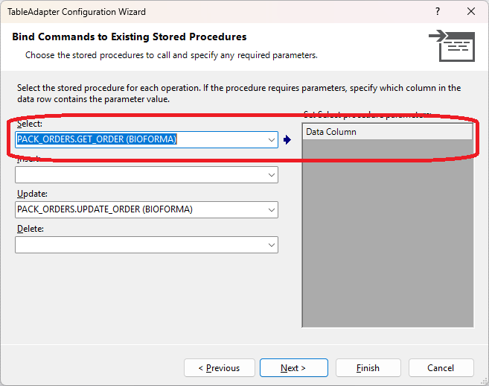Go back with the Previous button

coord(219,368)
